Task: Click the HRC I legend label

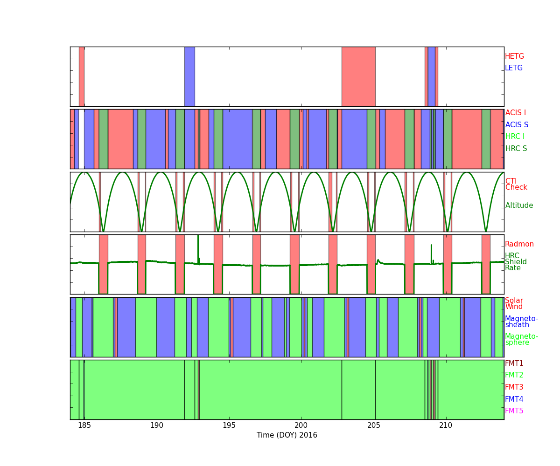Action: tap(515, 137)
